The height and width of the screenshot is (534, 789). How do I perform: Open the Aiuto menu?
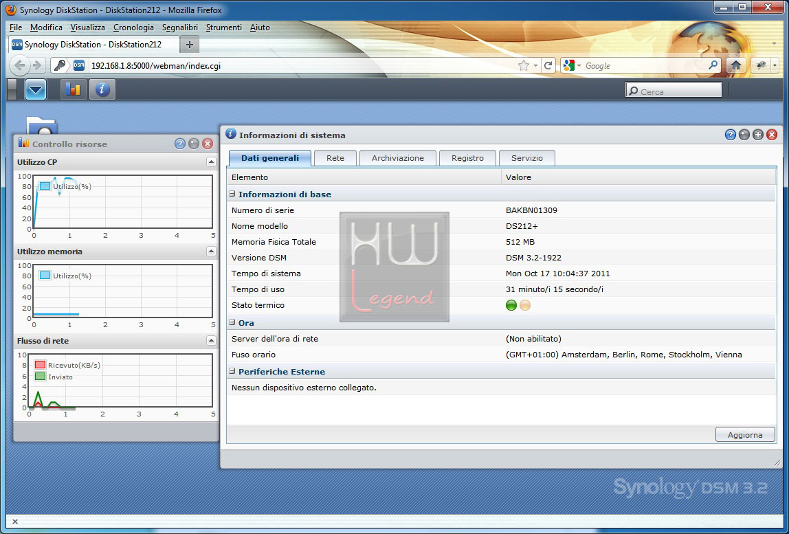pyautogui.click(x=260, y=27)
